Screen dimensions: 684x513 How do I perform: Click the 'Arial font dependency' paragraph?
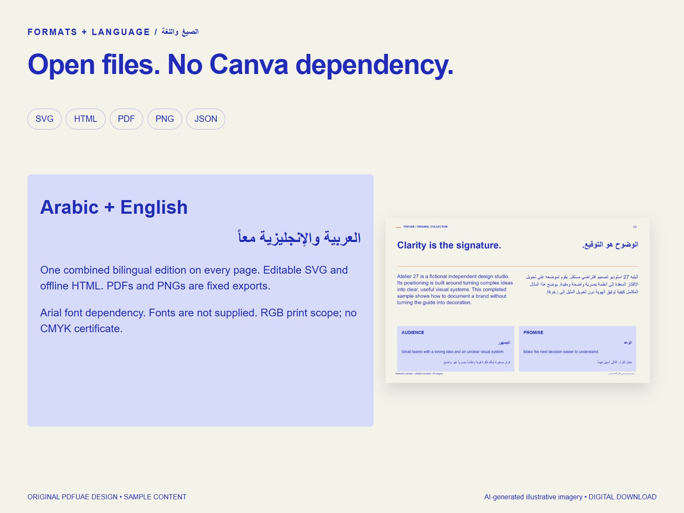click(198, 321)
